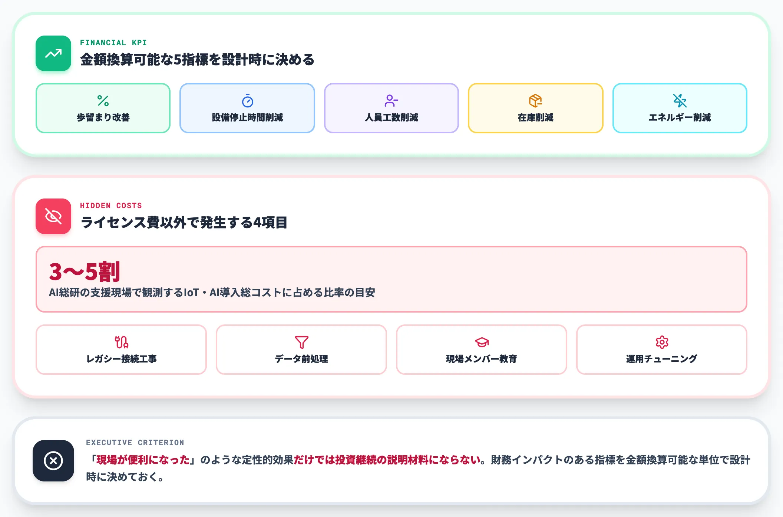Click the FINANCIAL KPI section label
This screenshot has width=783, height=517.
(113, 43)
